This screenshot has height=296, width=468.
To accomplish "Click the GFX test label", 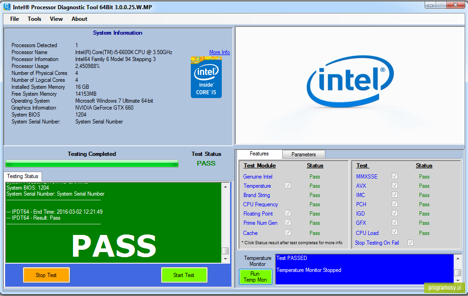I will 361,223.
